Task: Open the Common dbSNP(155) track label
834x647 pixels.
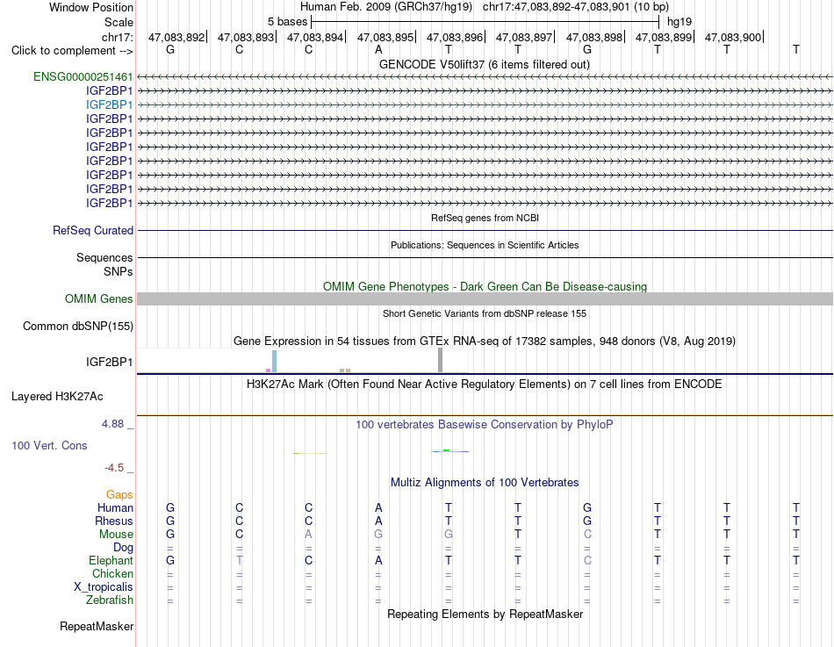Action: tap(78, 327)
